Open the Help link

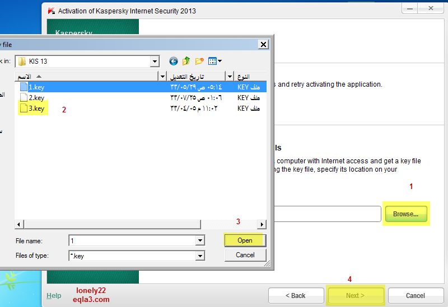[x=54, y=296]
